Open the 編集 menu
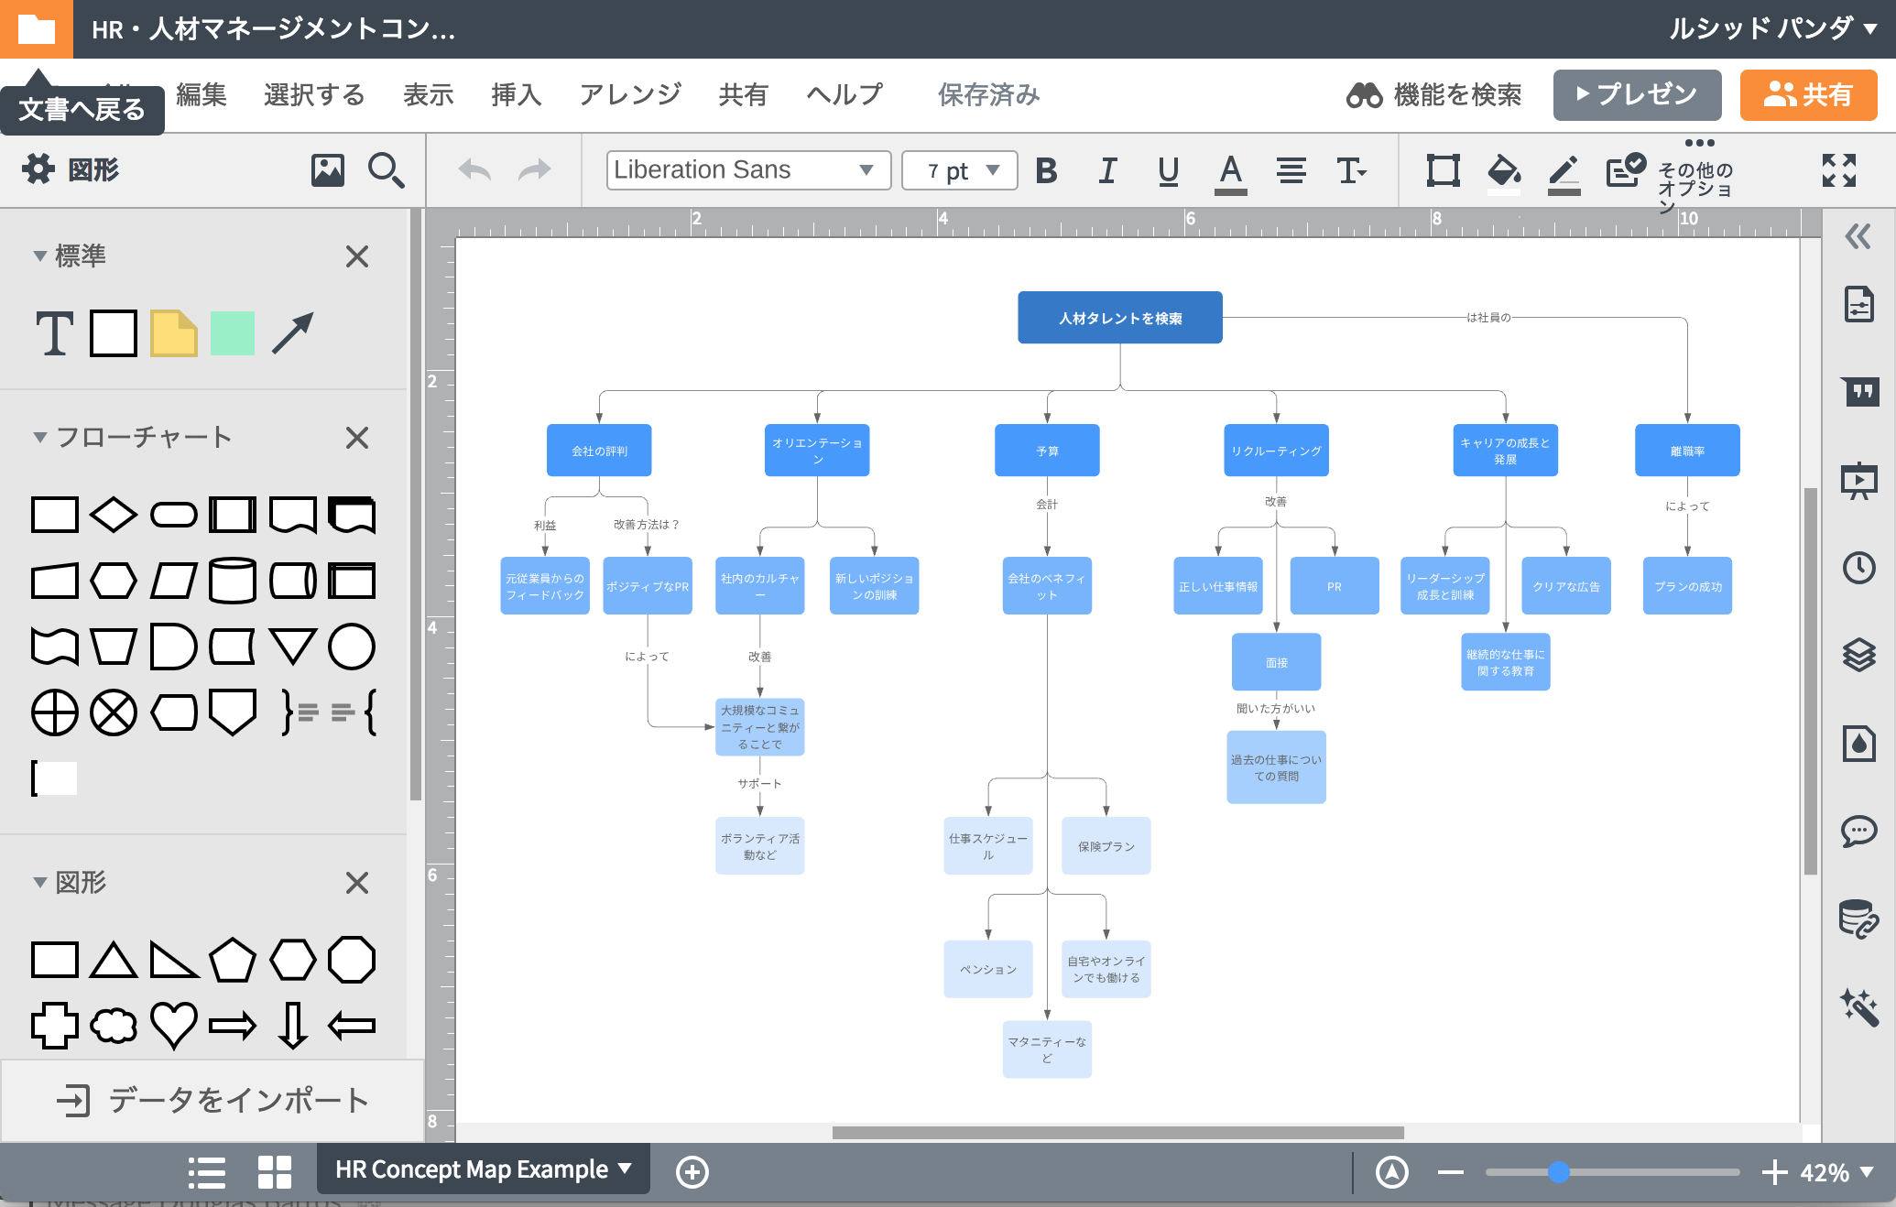The image size is (1896, 1207). coord(202,94)
